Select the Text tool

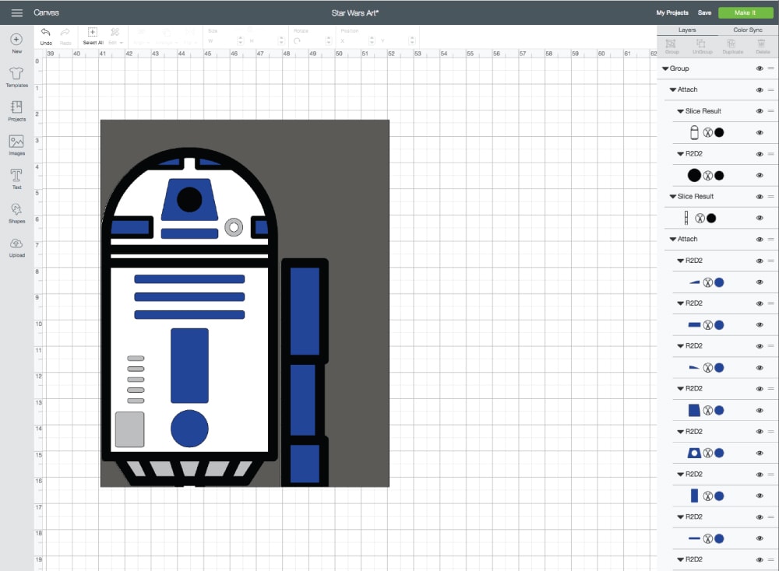pyautogui.click(x=16, y=177)
